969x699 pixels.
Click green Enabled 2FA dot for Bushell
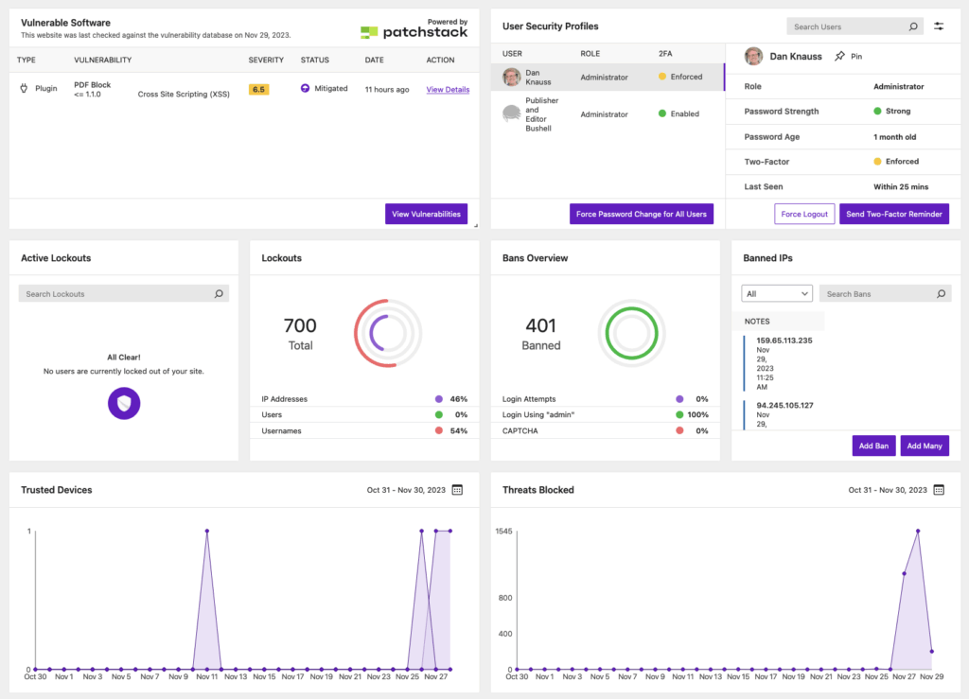pos(662,114)
